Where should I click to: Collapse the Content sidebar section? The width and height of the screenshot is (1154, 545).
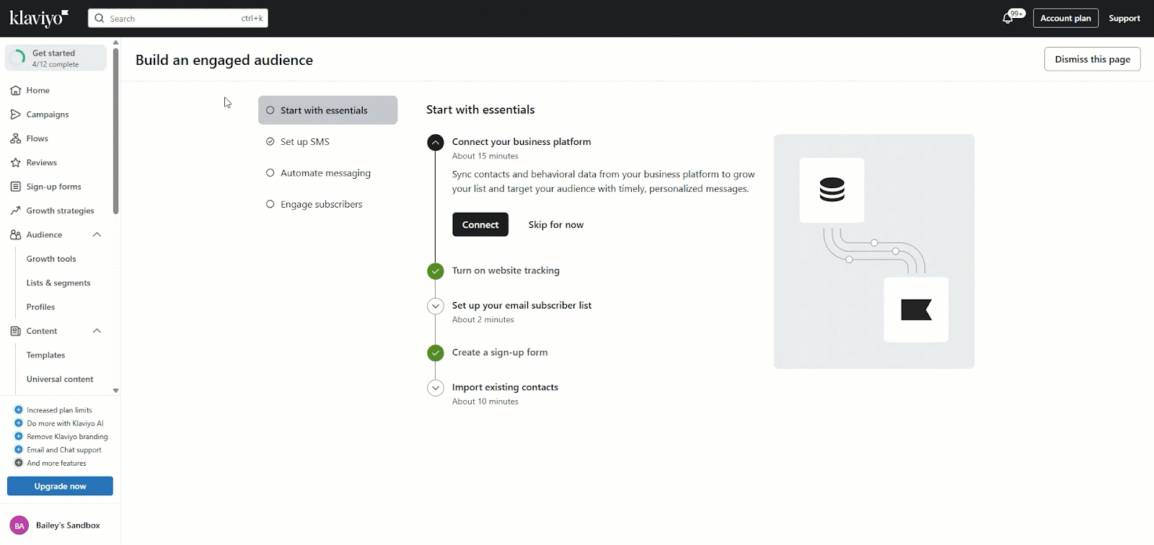[97, 331]
